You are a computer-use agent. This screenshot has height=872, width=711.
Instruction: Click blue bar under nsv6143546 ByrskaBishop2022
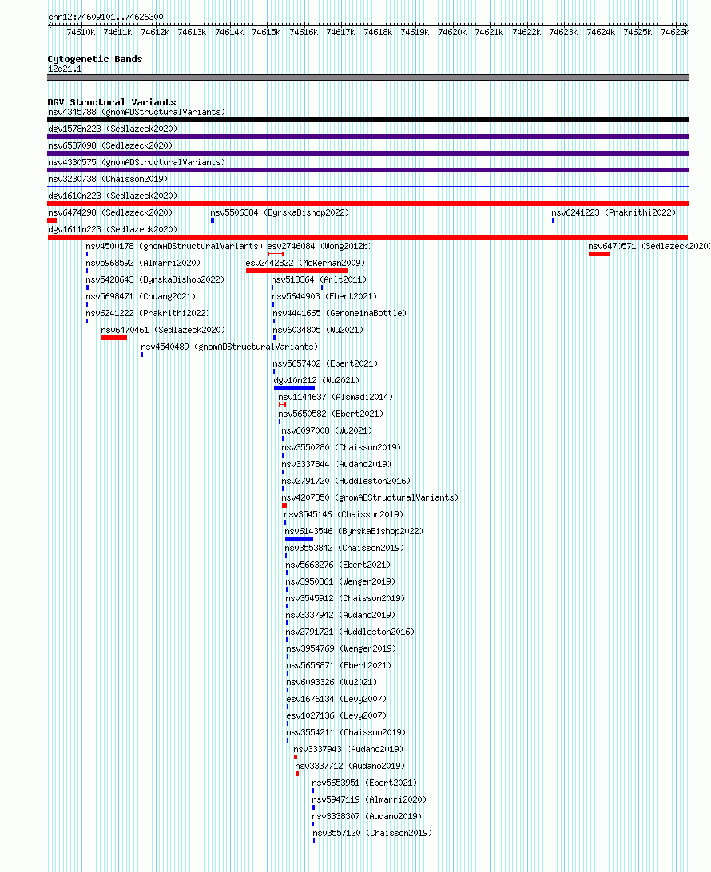click(x=300, y=539)
